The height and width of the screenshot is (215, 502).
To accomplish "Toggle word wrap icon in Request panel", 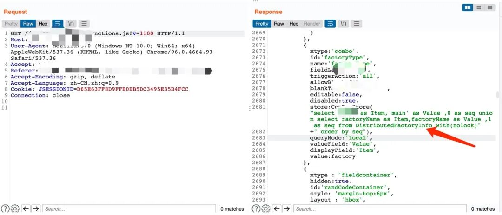I will pos(58,24).
